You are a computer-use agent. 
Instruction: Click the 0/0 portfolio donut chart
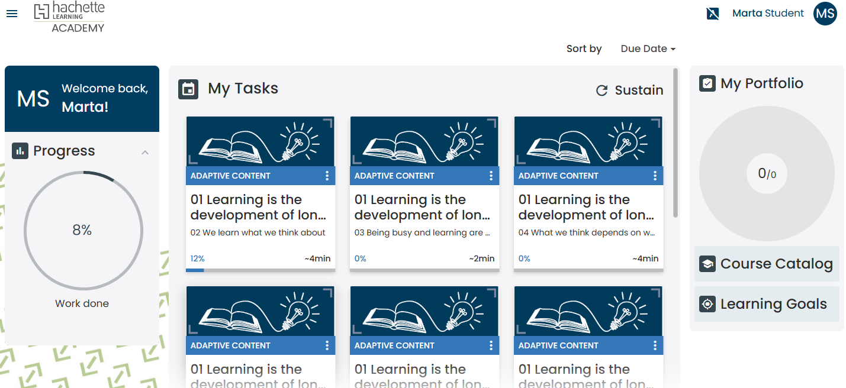coord(767,174)
